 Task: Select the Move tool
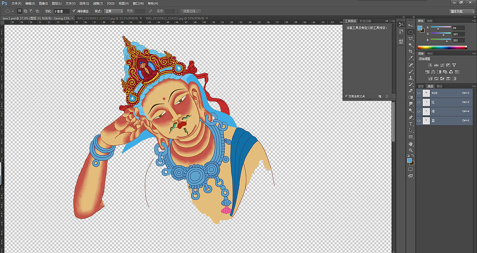pos(411,25)
